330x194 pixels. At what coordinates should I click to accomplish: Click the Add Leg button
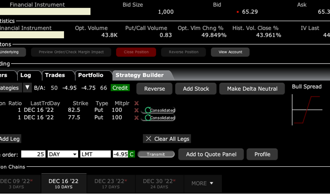pos(10,139)
